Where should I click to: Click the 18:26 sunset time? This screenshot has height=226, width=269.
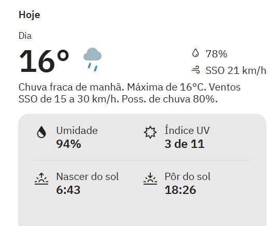(x=180, y=190)
